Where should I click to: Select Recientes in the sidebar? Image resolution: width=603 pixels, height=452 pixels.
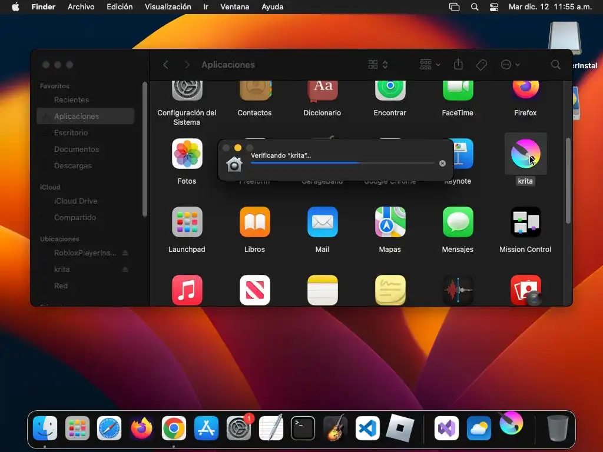(85, 100)
